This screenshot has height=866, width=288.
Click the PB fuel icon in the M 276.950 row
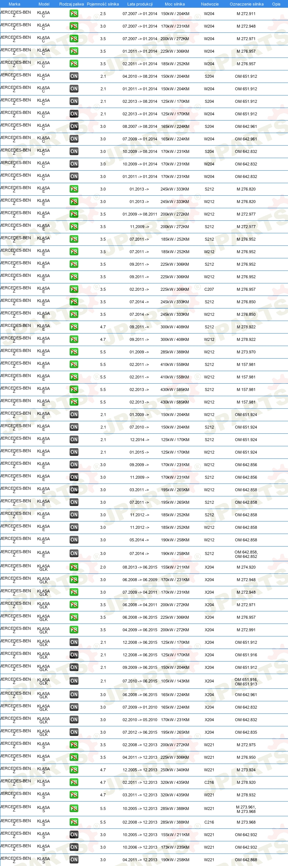pos(74,757)
